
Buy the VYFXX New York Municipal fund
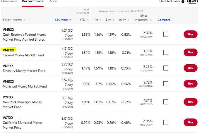[190, 102]
